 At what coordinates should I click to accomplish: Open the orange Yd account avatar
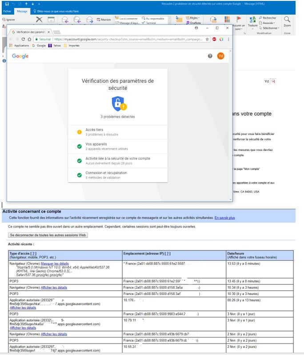[220, 56]
